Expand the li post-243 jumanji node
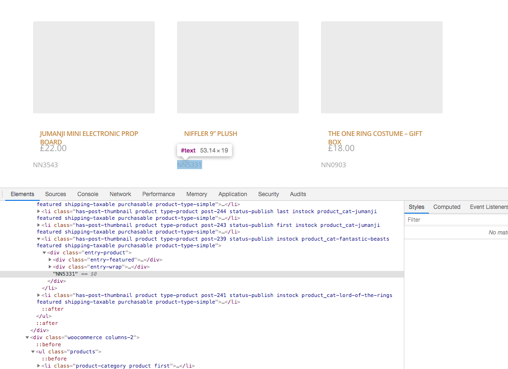 (38, 225)
